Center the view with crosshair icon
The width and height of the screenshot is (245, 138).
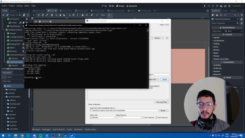(36, 21)
